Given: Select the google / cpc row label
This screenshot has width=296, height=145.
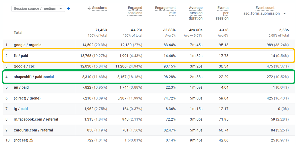Looking at the screenshot, I should (24, 66).
